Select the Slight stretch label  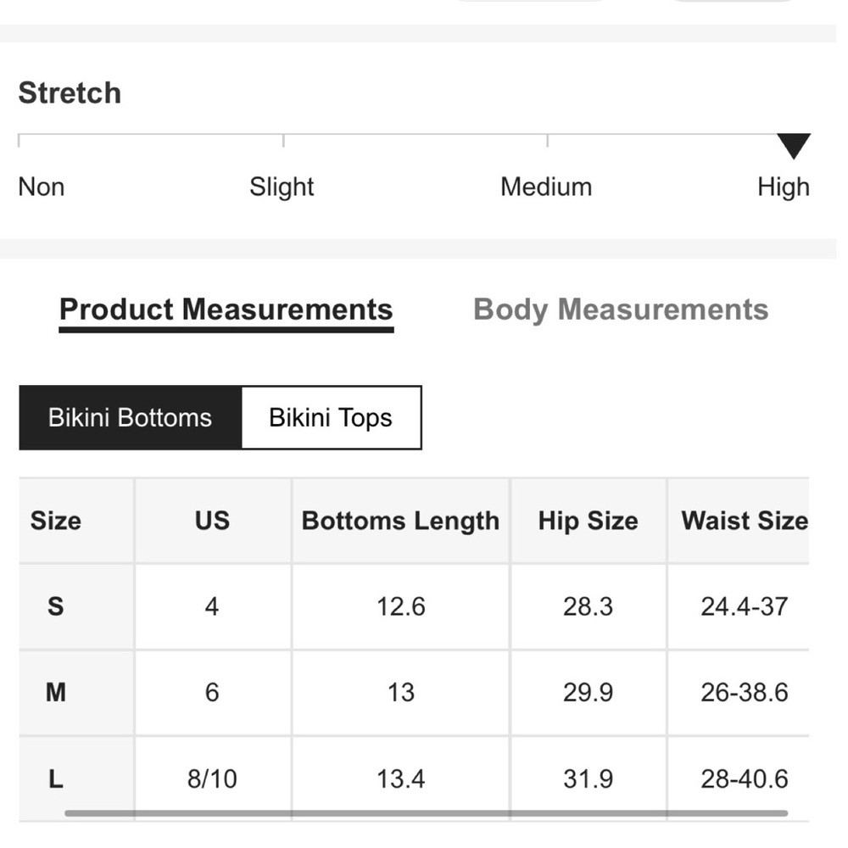tap(282, 187)
